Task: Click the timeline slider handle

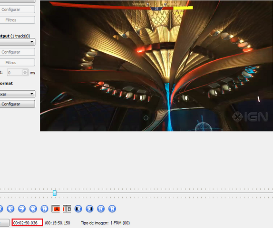Action: (x=55, y=193)
